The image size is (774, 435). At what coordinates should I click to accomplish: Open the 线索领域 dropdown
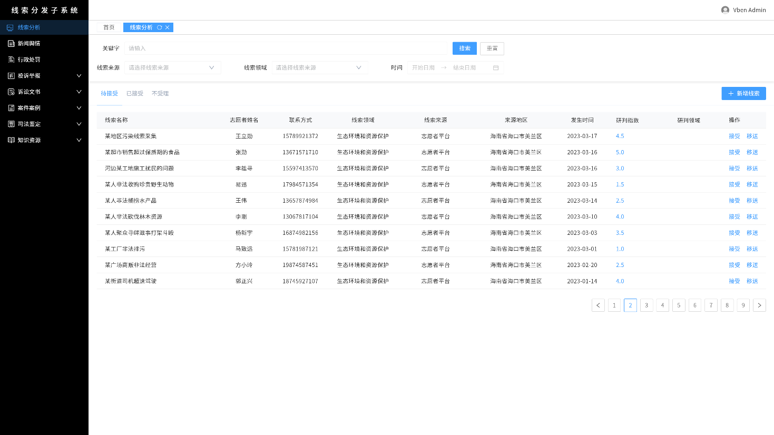coord(319,68)
